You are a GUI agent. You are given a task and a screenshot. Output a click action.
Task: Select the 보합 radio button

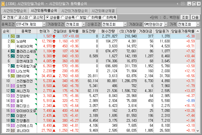point(77,17)
